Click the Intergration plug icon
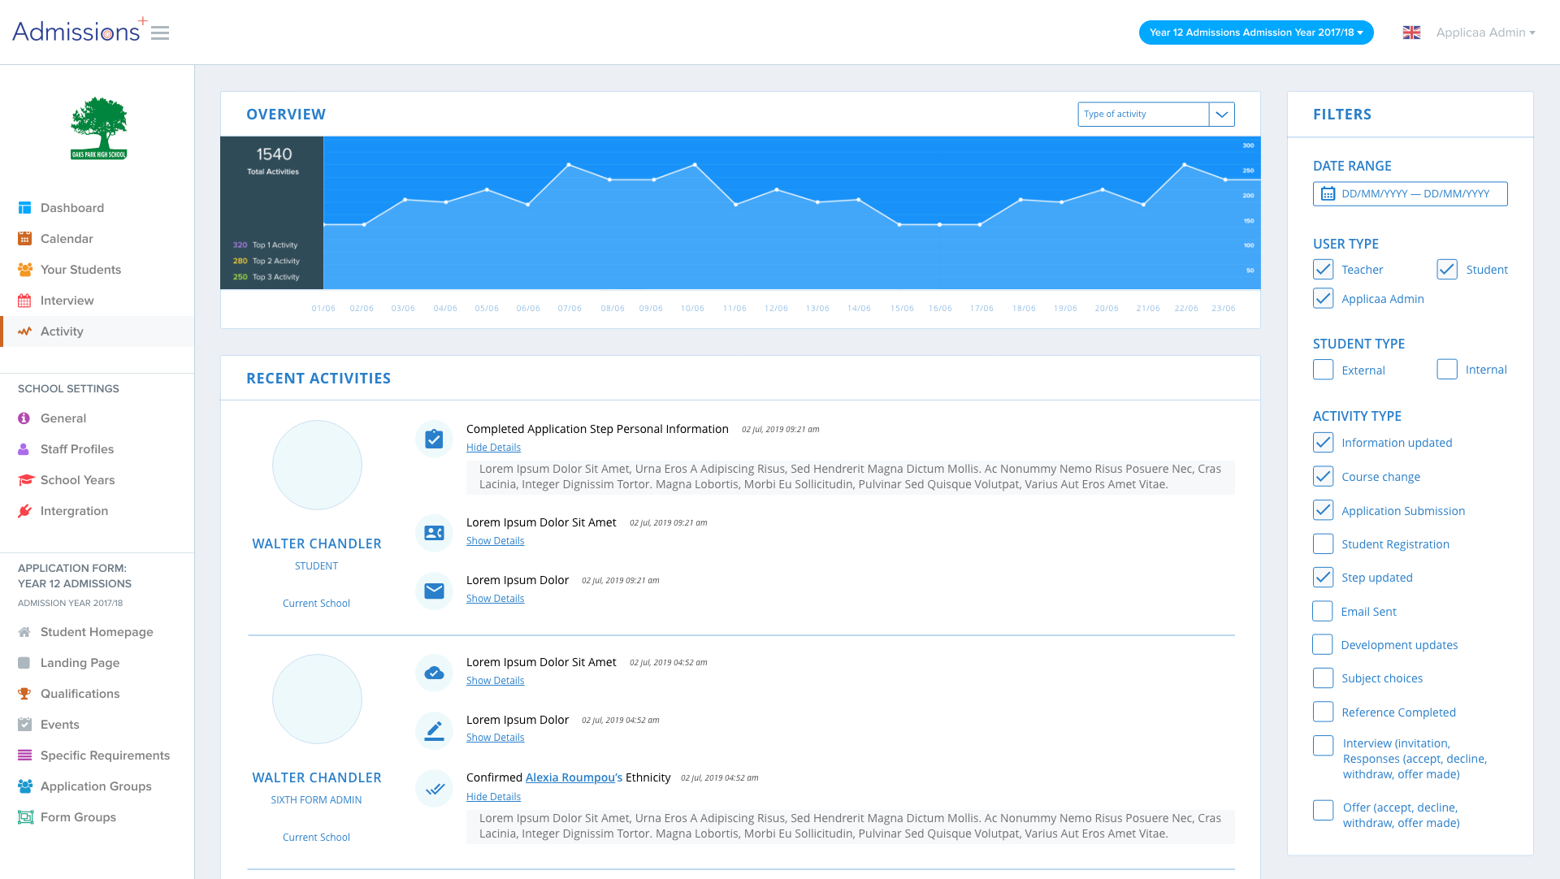 tap(25, 511)
